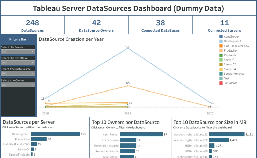
Task: Click the AppsServer legend color swatch
Action: 221,37
